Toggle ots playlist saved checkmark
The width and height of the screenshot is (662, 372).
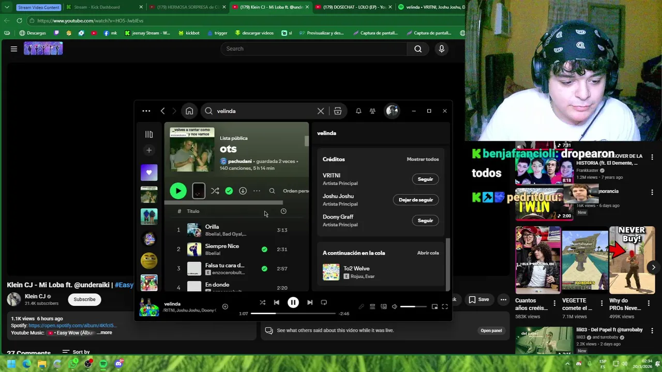pyautogui.click(x=229, y=191)
